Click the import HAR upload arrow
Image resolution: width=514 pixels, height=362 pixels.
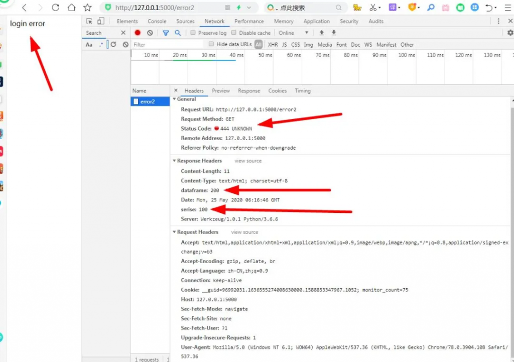322,33
